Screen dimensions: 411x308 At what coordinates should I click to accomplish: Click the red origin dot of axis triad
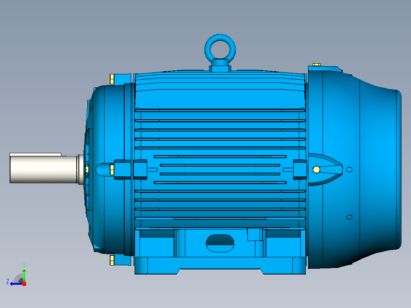pyautogui.click(x=24, y=284)
